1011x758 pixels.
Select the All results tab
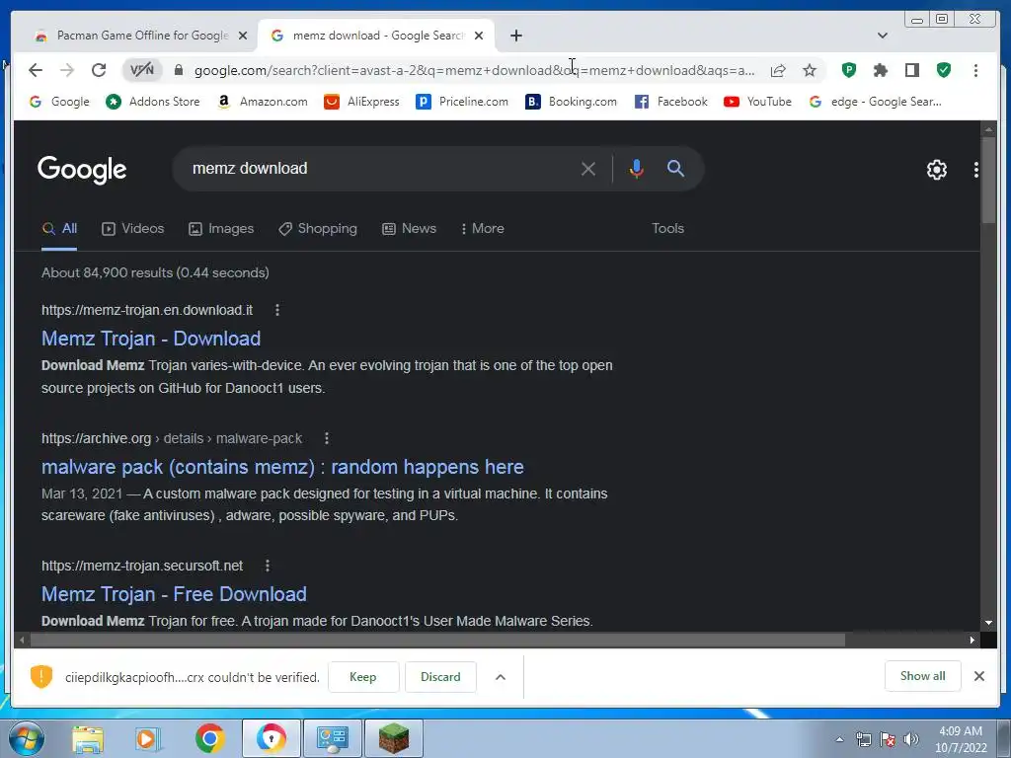click(59, 228)
